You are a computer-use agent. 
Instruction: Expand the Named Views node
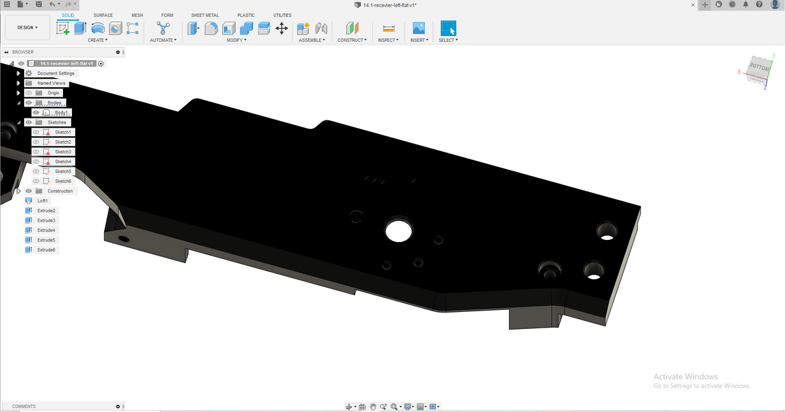18,83
